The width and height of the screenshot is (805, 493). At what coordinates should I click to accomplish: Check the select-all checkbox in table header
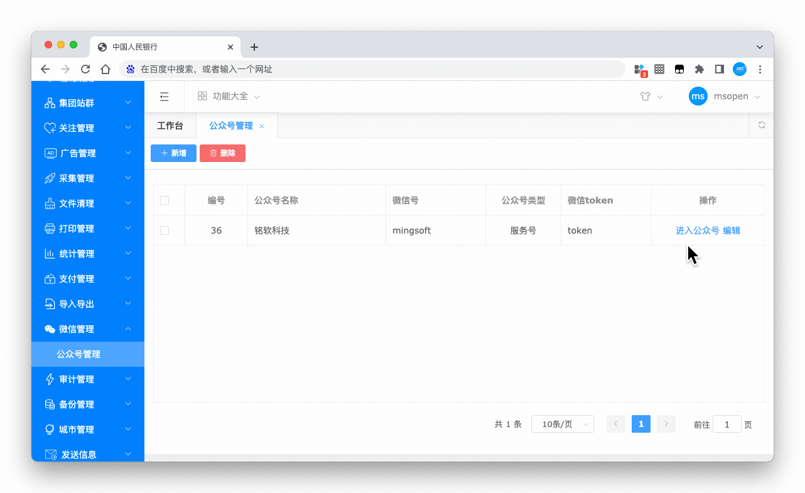pos(165,200)
